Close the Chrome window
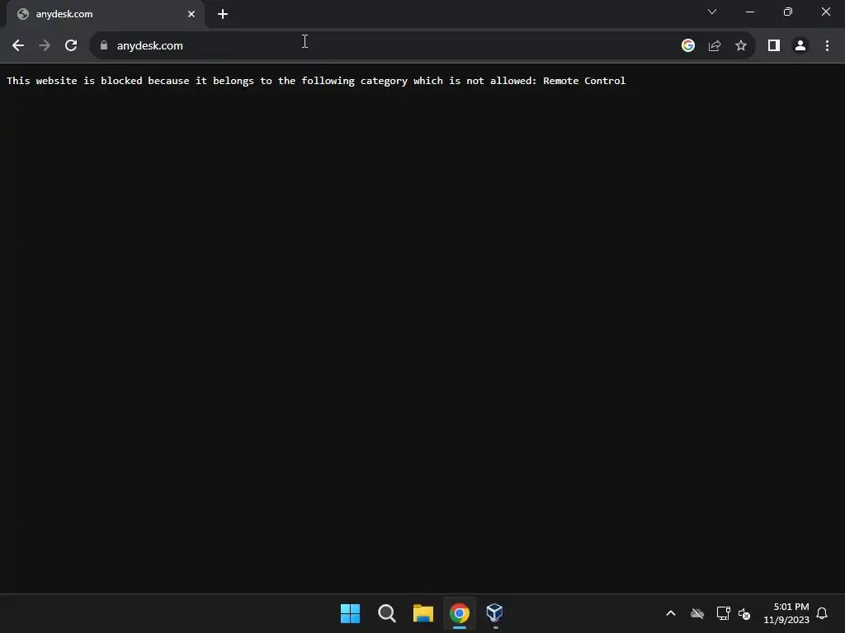The image size is (845, 633). 825,12
